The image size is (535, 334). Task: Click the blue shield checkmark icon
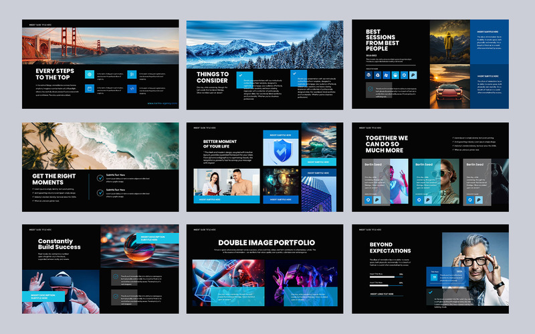(x=280, y=152)
